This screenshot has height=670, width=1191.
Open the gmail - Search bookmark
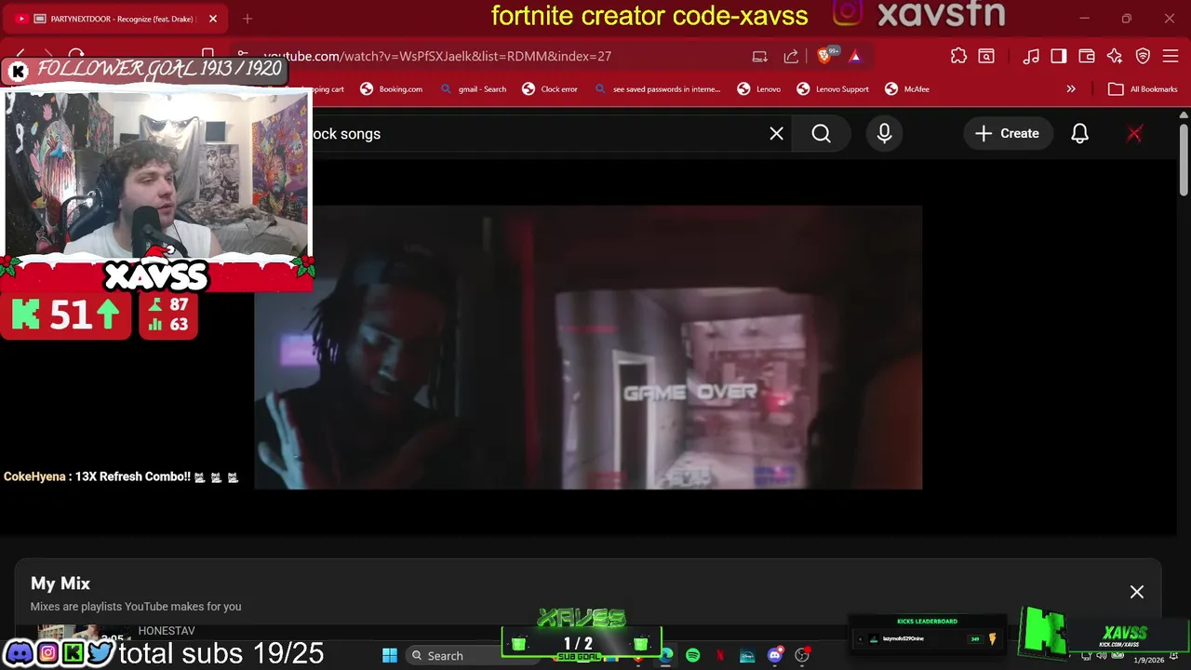[x=473, y=89]
